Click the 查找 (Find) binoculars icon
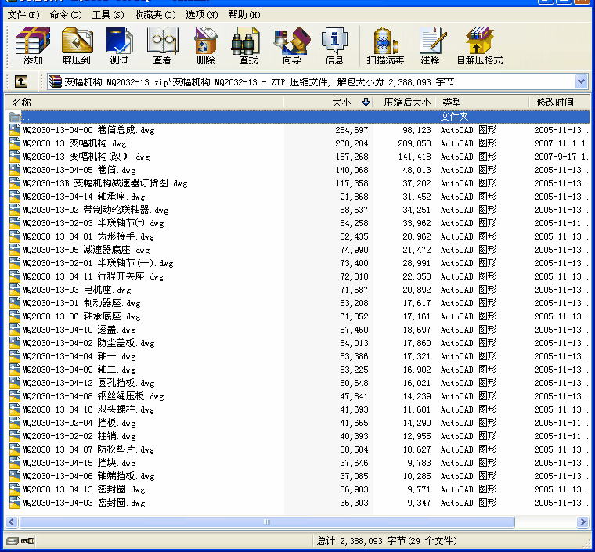Screen dimensions: 595x552 point(248,45)
